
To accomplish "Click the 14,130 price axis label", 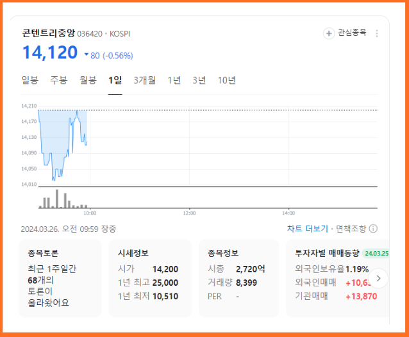I will tap(29, 137).
